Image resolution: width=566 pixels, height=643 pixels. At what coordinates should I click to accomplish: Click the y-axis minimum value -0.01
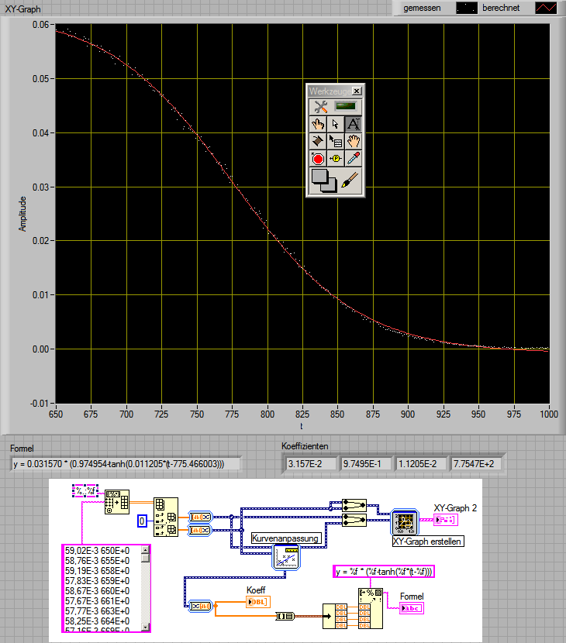point(40,404)
